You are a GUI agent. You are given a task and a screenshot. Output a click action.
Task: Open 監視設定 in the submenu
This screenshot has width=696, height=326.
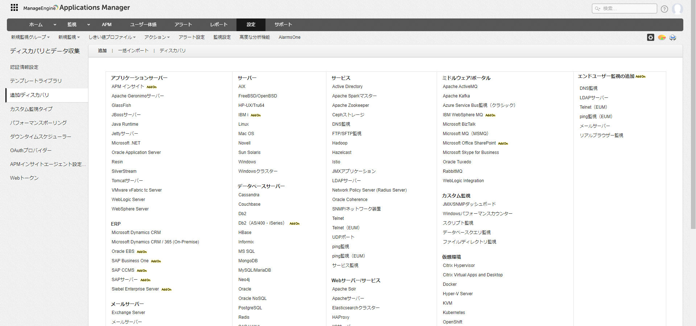click(x=222, y=37)
